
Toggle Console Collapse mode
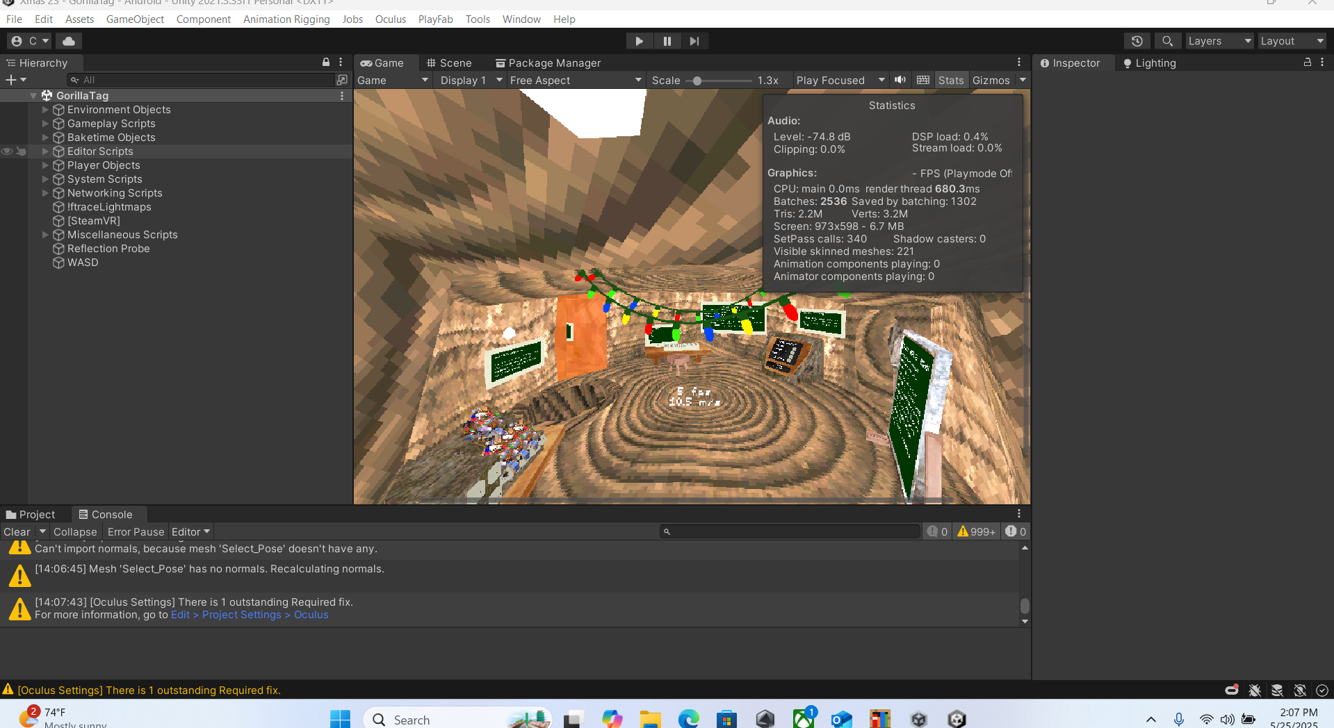coord(75,532)
